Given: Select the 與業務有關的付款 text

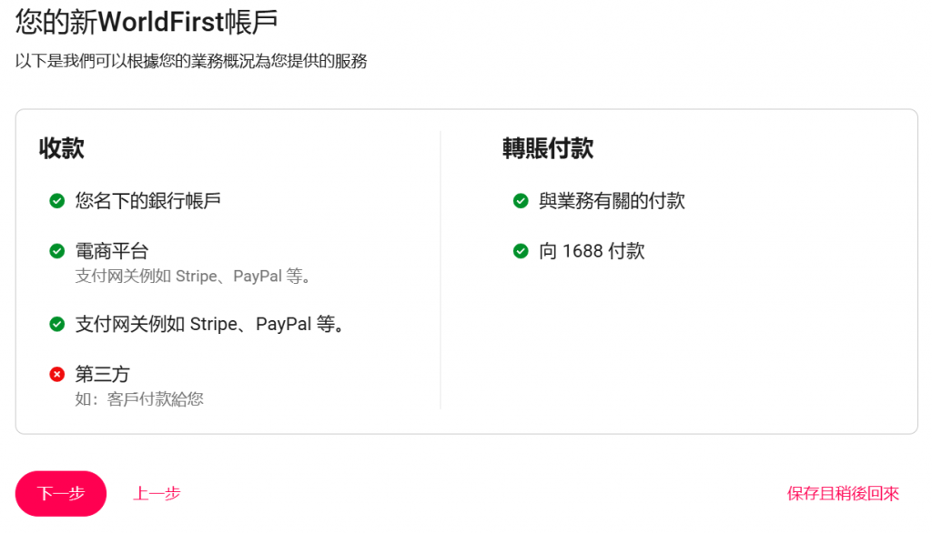Looking at the screenshot, I should [x=612, y=201].
